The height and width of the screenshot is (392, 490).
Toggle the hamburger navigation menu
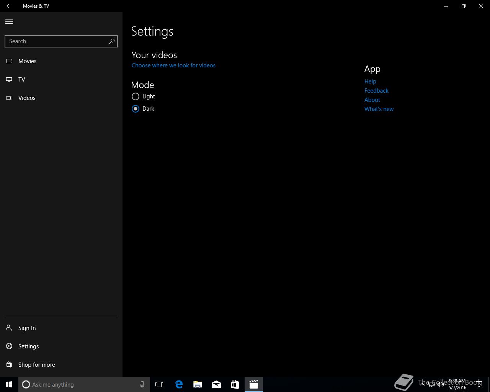[9, 21]
